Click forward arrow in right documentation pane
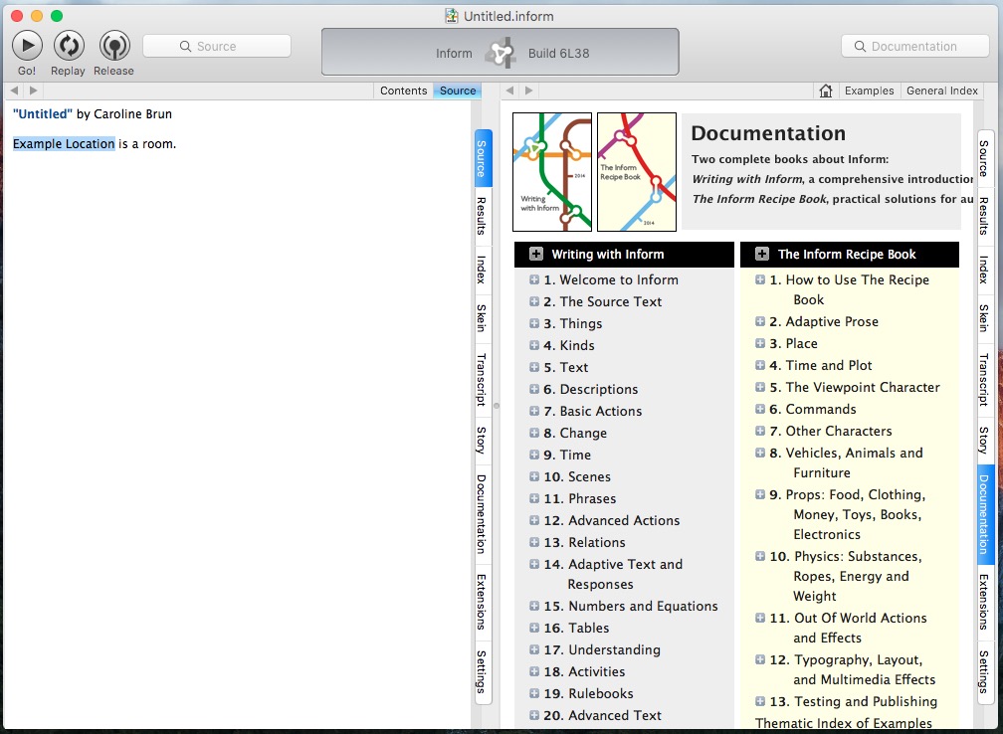The image size is (1003, 734). tap(529, 91)
